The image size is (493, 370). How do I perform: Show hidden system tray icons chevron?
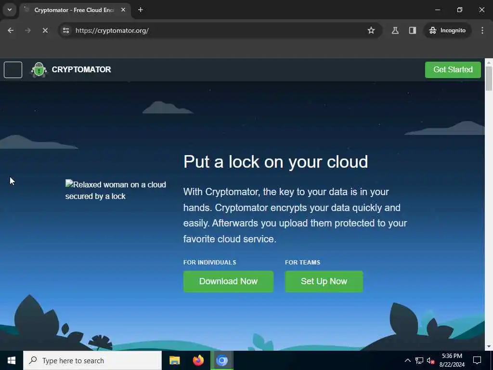(407, 360)
